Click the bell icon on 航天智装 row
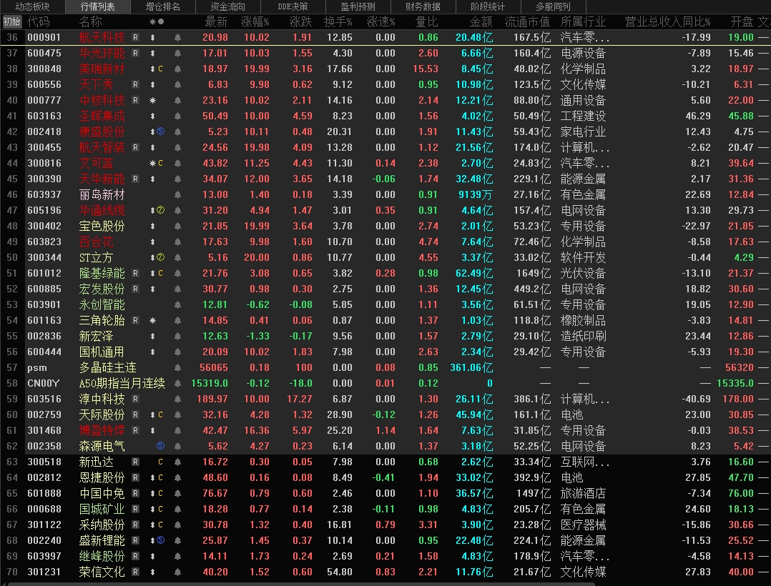The width and height of the screenshot is (771, 586). (177, 147)
